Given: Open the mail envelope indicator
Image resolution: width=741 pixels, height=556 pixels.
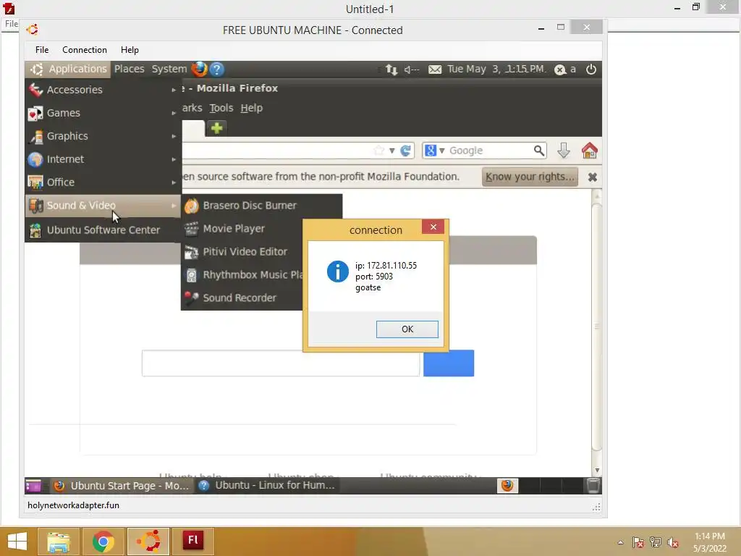Looking at the screenshot, I should [435, 69].
